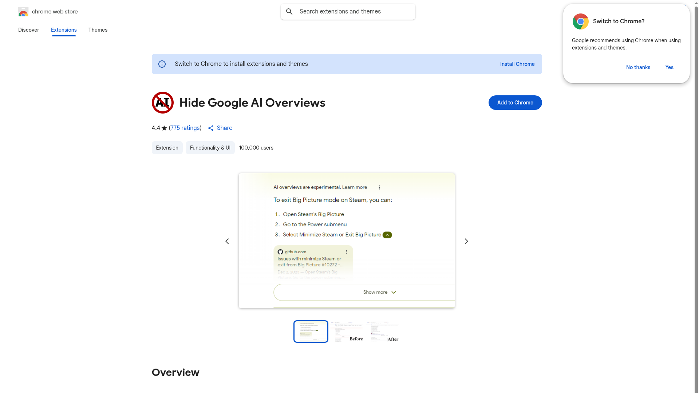Select the After screenshot thumbnail

point(384,332)
